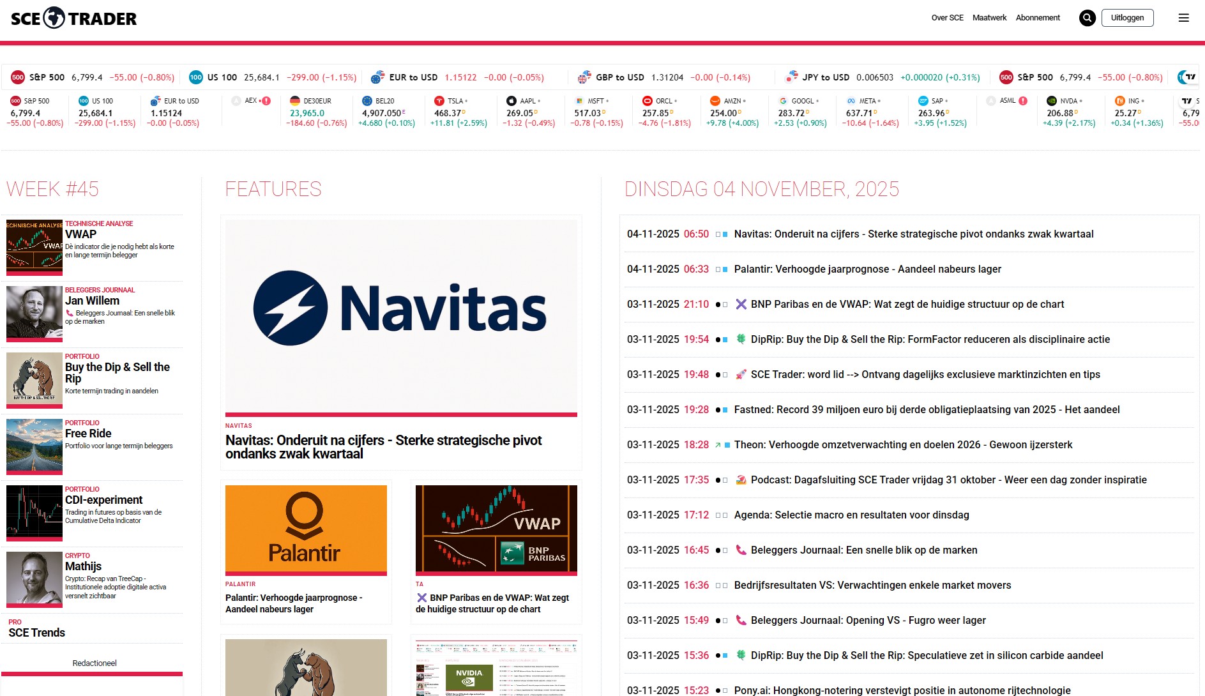Viewport: 1205px width, 696px height.
Task: Click the AEX ticker icon
Action: (x=236, y=101)
